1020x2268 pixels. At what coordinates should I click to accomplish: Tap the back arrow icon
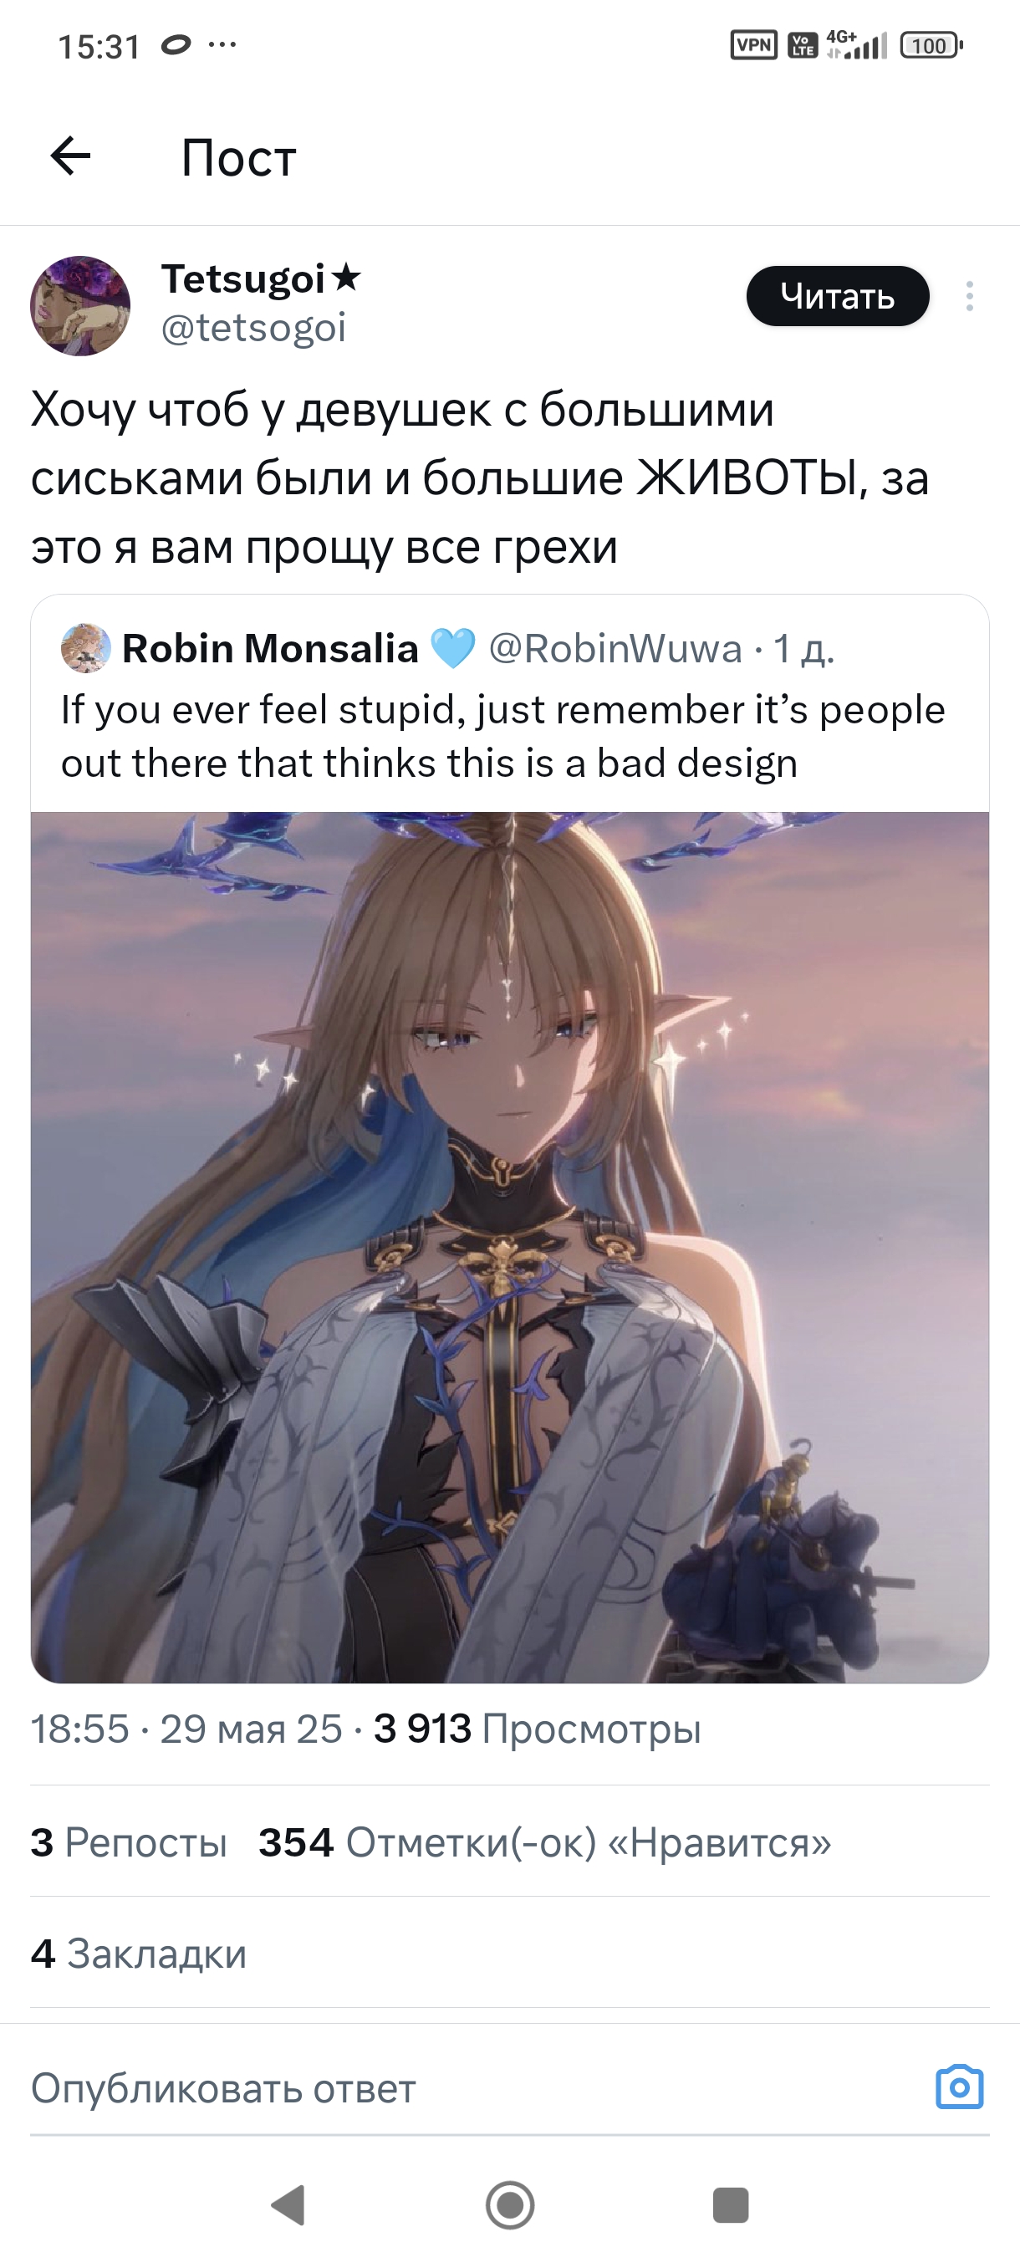(x=70, y=156)
